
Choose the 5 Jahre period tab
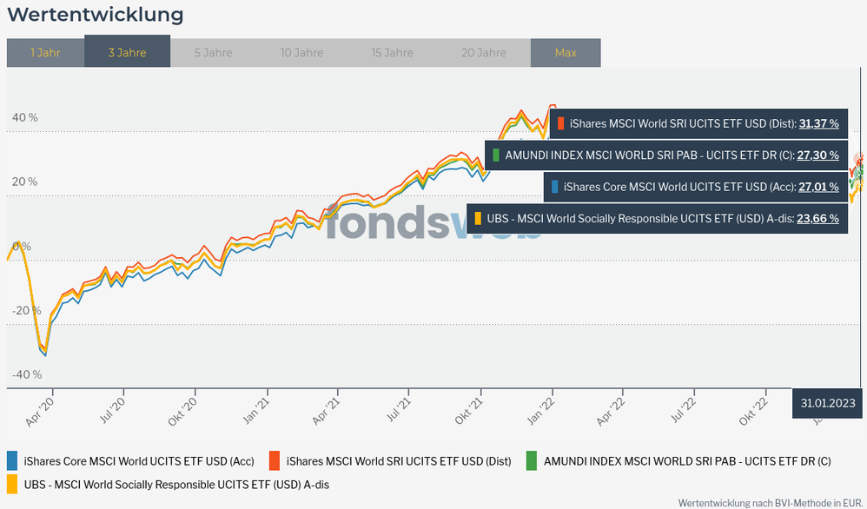[x=213, y=53]
